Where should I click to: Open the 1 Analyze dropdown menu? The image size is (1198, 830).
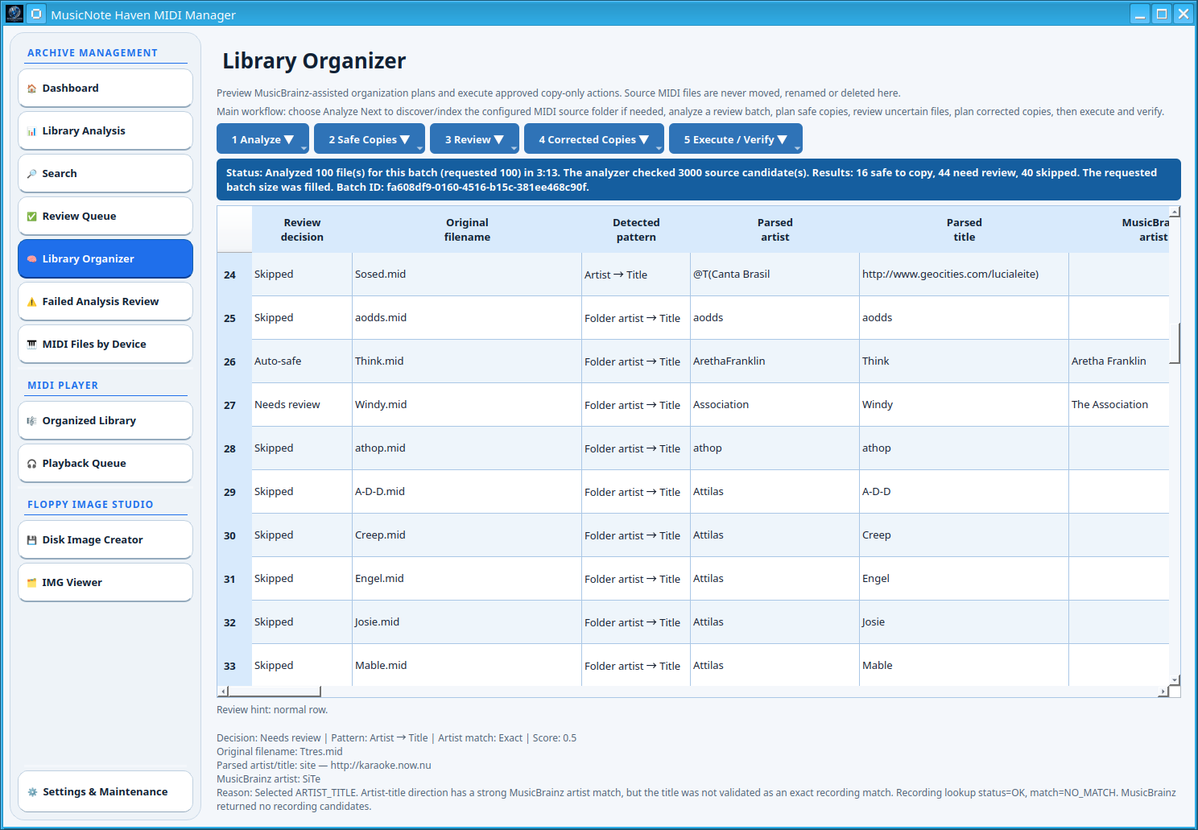coord(262,138)
